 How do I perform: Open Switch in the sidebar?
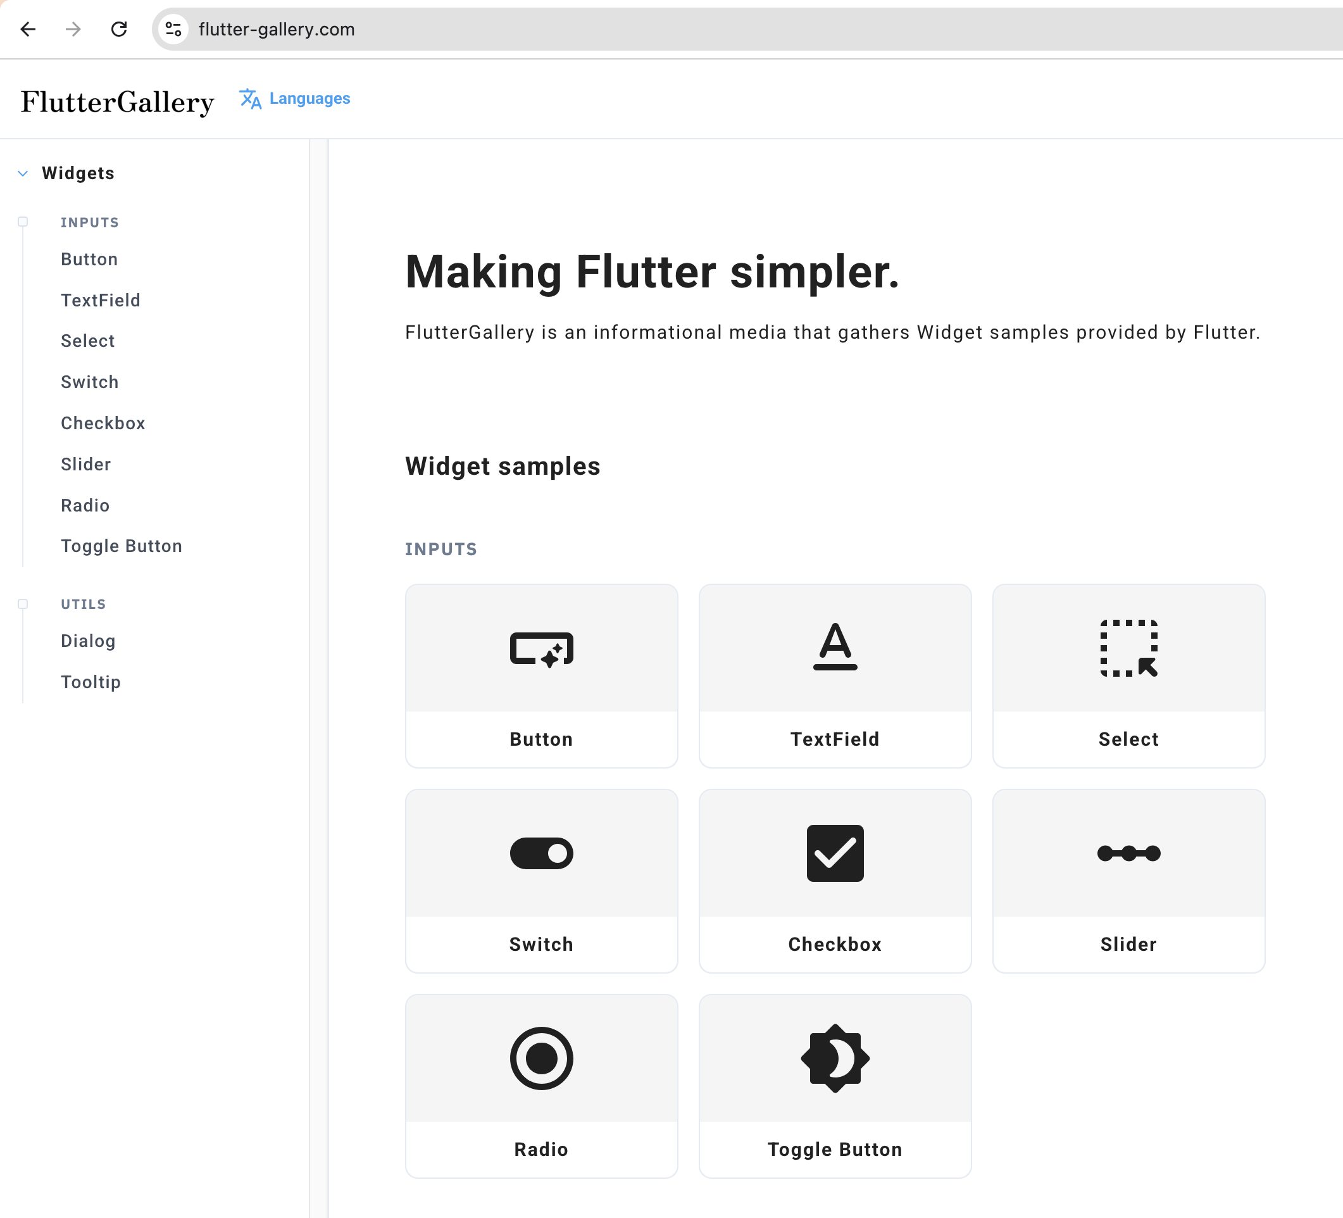[90, 382]
